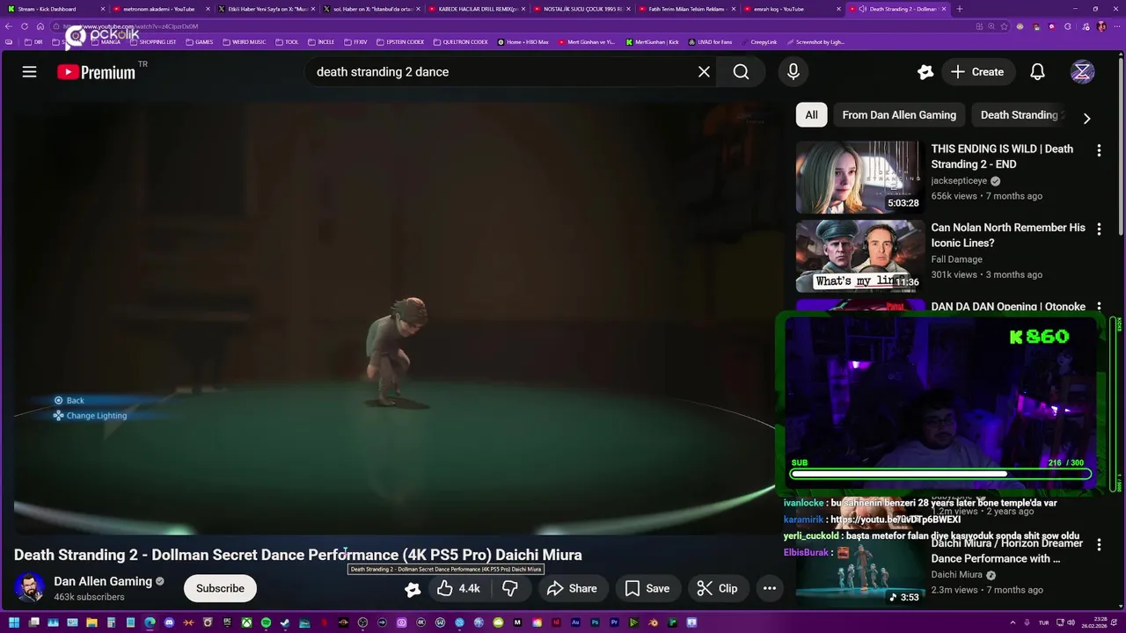This screenshot has height=633, width=1126.
Task: Open Spotify from taskbar
Action: 266,622
